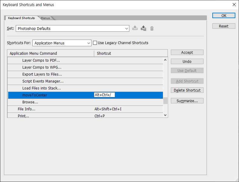Click the Alt+Ctrl+/ shortcut input field
The width and height of the screenshot is (239, 182).
click(x=105, y=95)
